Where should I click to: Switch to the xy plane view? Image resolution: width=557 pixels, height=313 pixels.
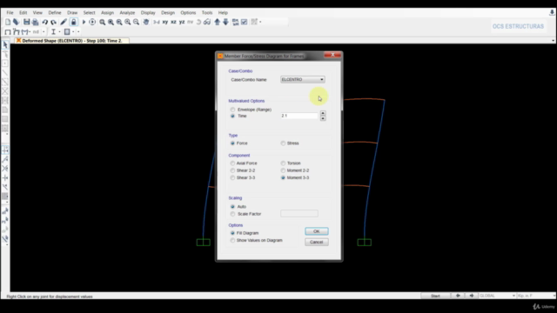(x=165, y=22)
